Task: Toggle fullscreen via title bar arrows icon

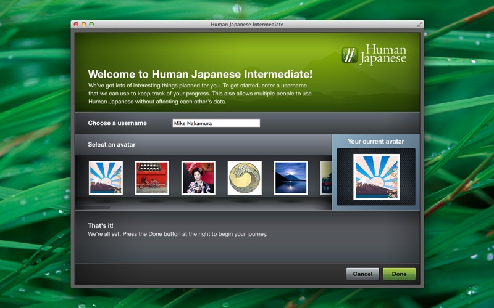Action: (419, 24)
